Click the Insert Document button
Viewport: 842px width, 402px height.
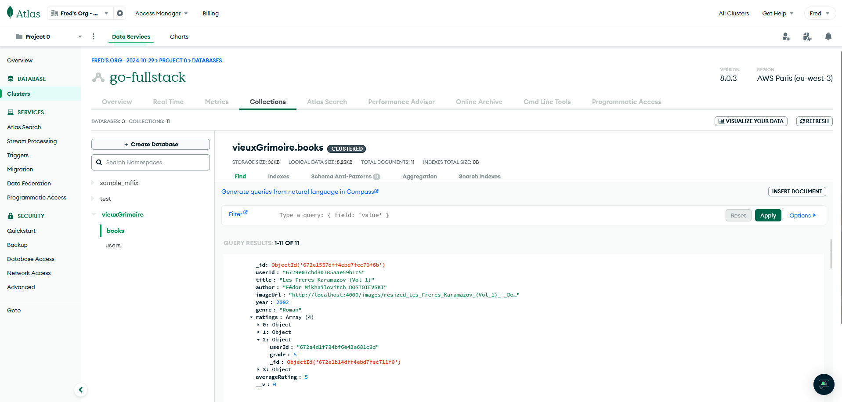[x=797, y=192]
